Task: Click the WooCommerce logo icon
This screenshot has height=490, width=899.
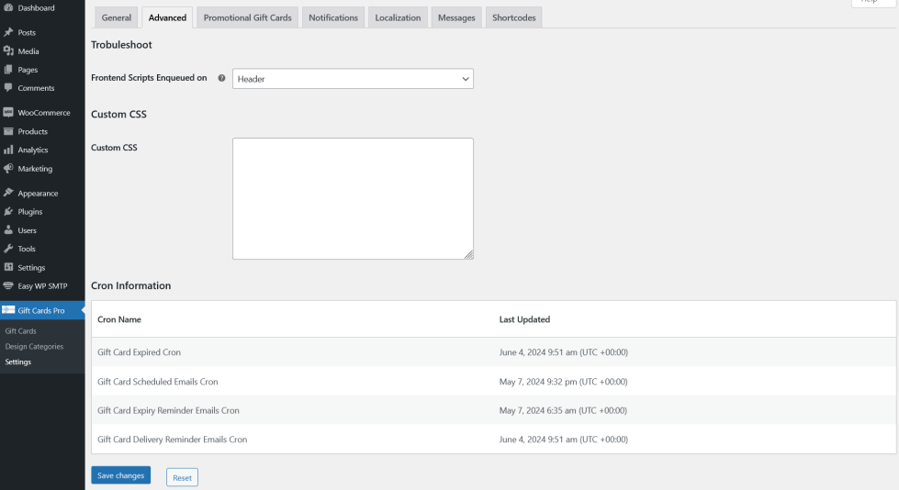Action: point(8,113)
